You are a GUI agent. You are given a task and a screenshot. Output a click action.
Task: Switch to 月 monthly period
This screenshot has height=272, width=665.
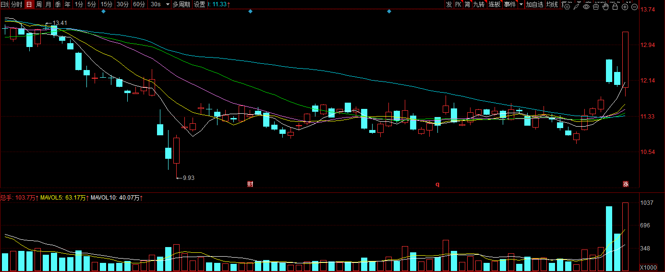[x=48, y=4]
